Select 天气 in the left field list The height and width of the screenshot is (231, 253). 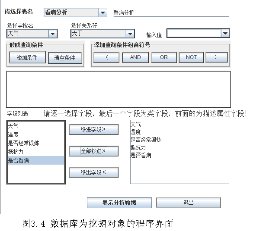point(36,126)
